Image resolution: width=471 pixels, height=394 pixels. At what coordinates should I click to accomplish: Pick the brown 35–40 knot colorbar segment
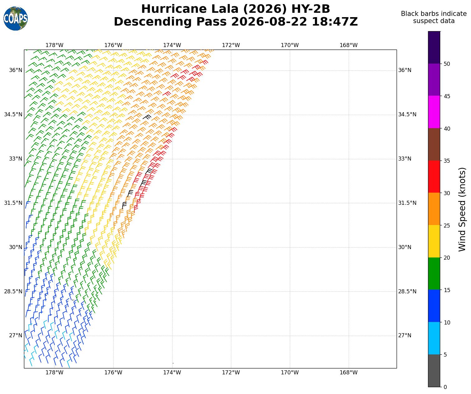[434, 144]
